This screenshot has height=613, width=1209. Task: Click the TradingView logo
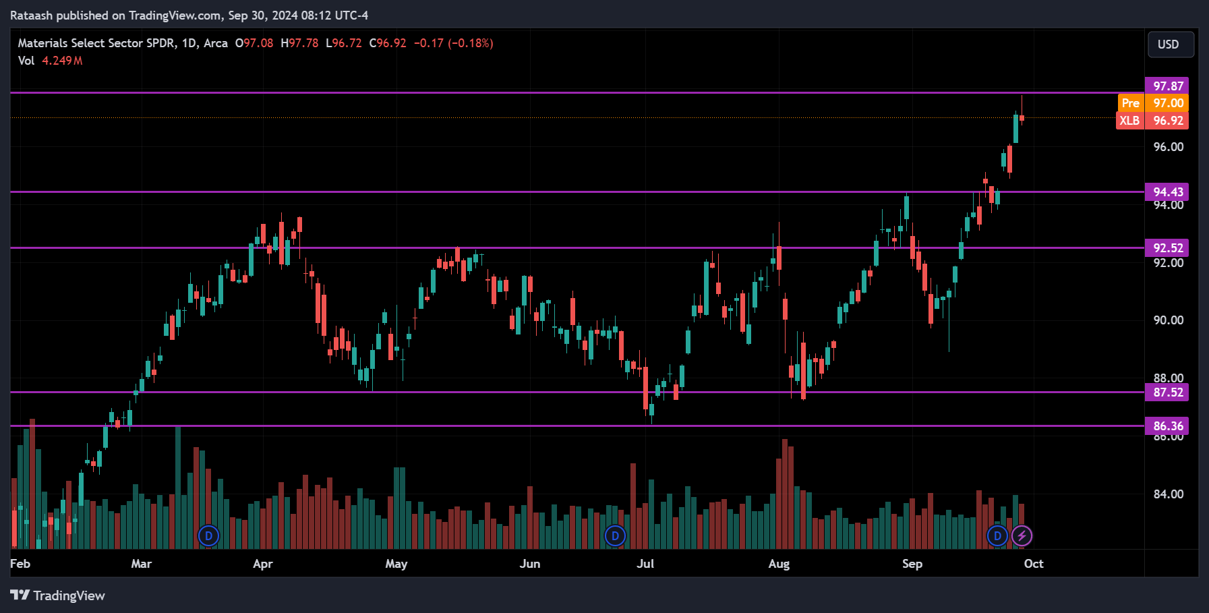[57, 595]
